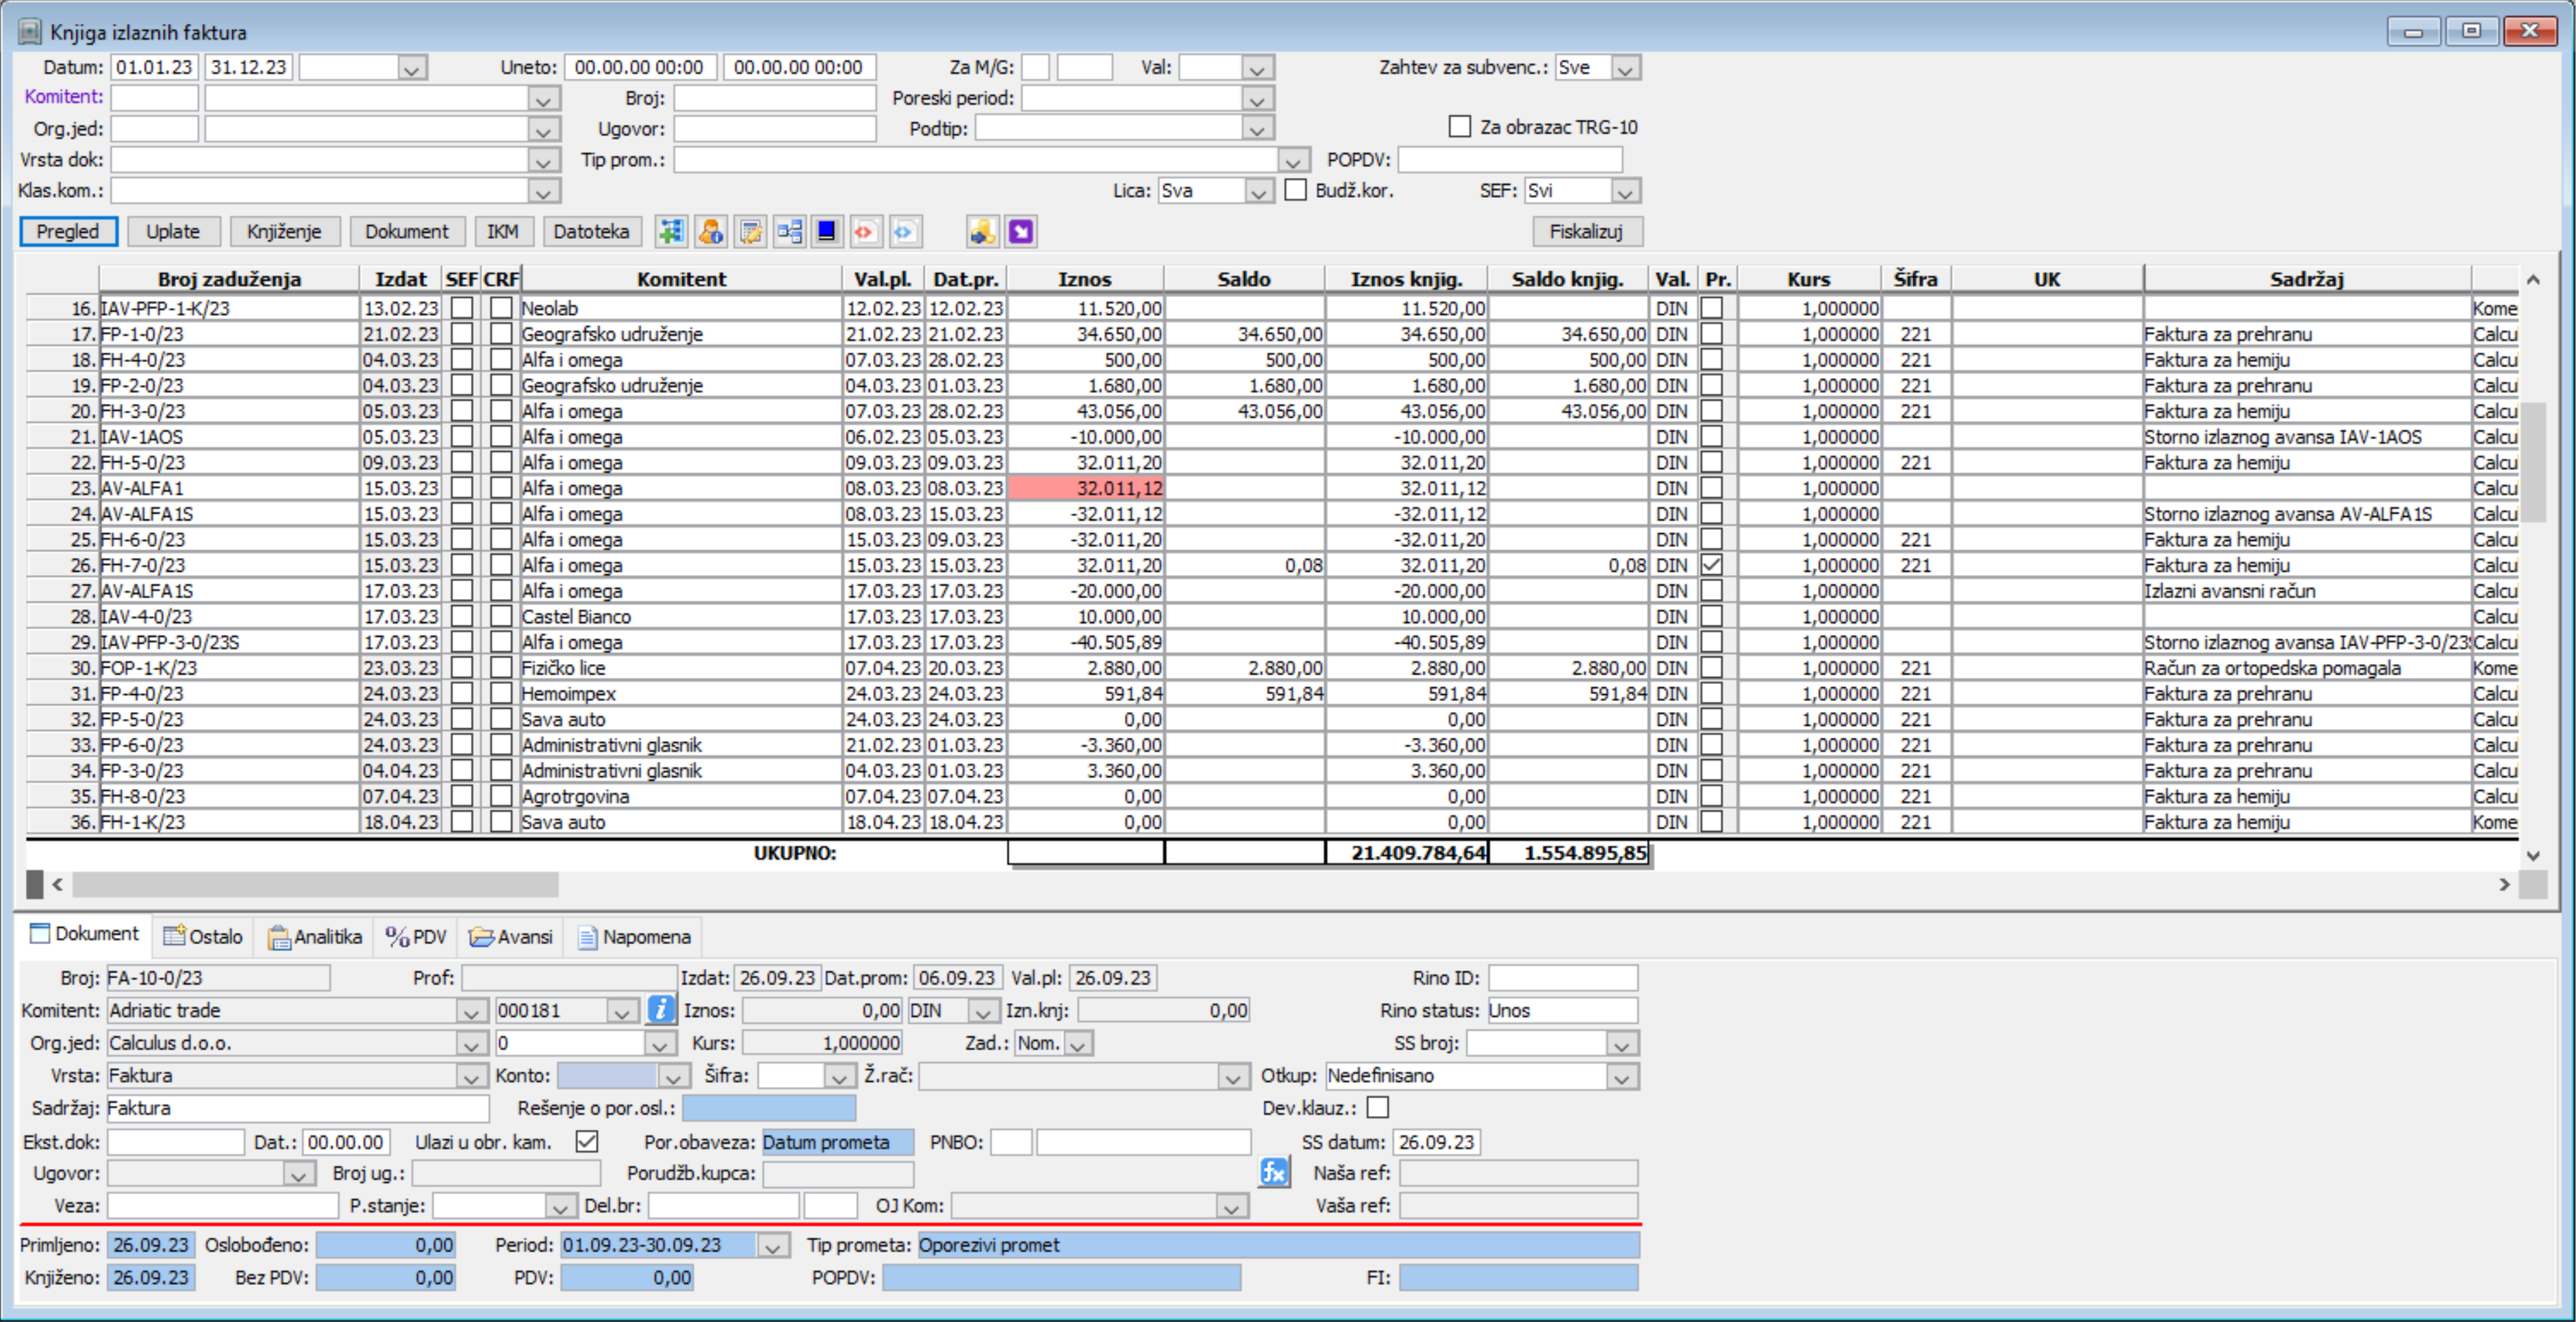
Task: Click the horizontal scrollbar thumb under the grid
Action: (x=315, y=884)
